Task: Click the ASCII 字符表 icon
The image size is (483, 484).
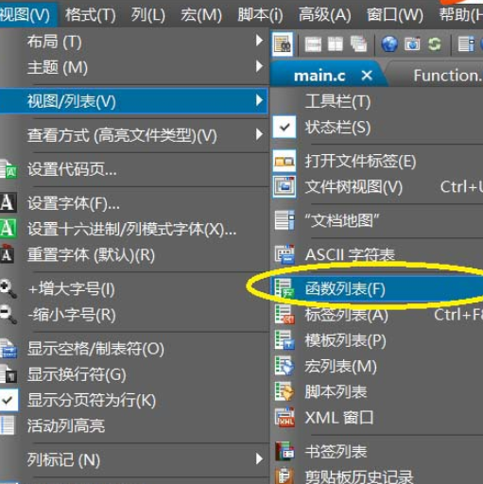Action: (285, 254)
